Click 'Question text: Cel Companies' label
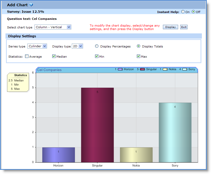The height and width of the screenshot is (174, 211). tap(32, 19)
